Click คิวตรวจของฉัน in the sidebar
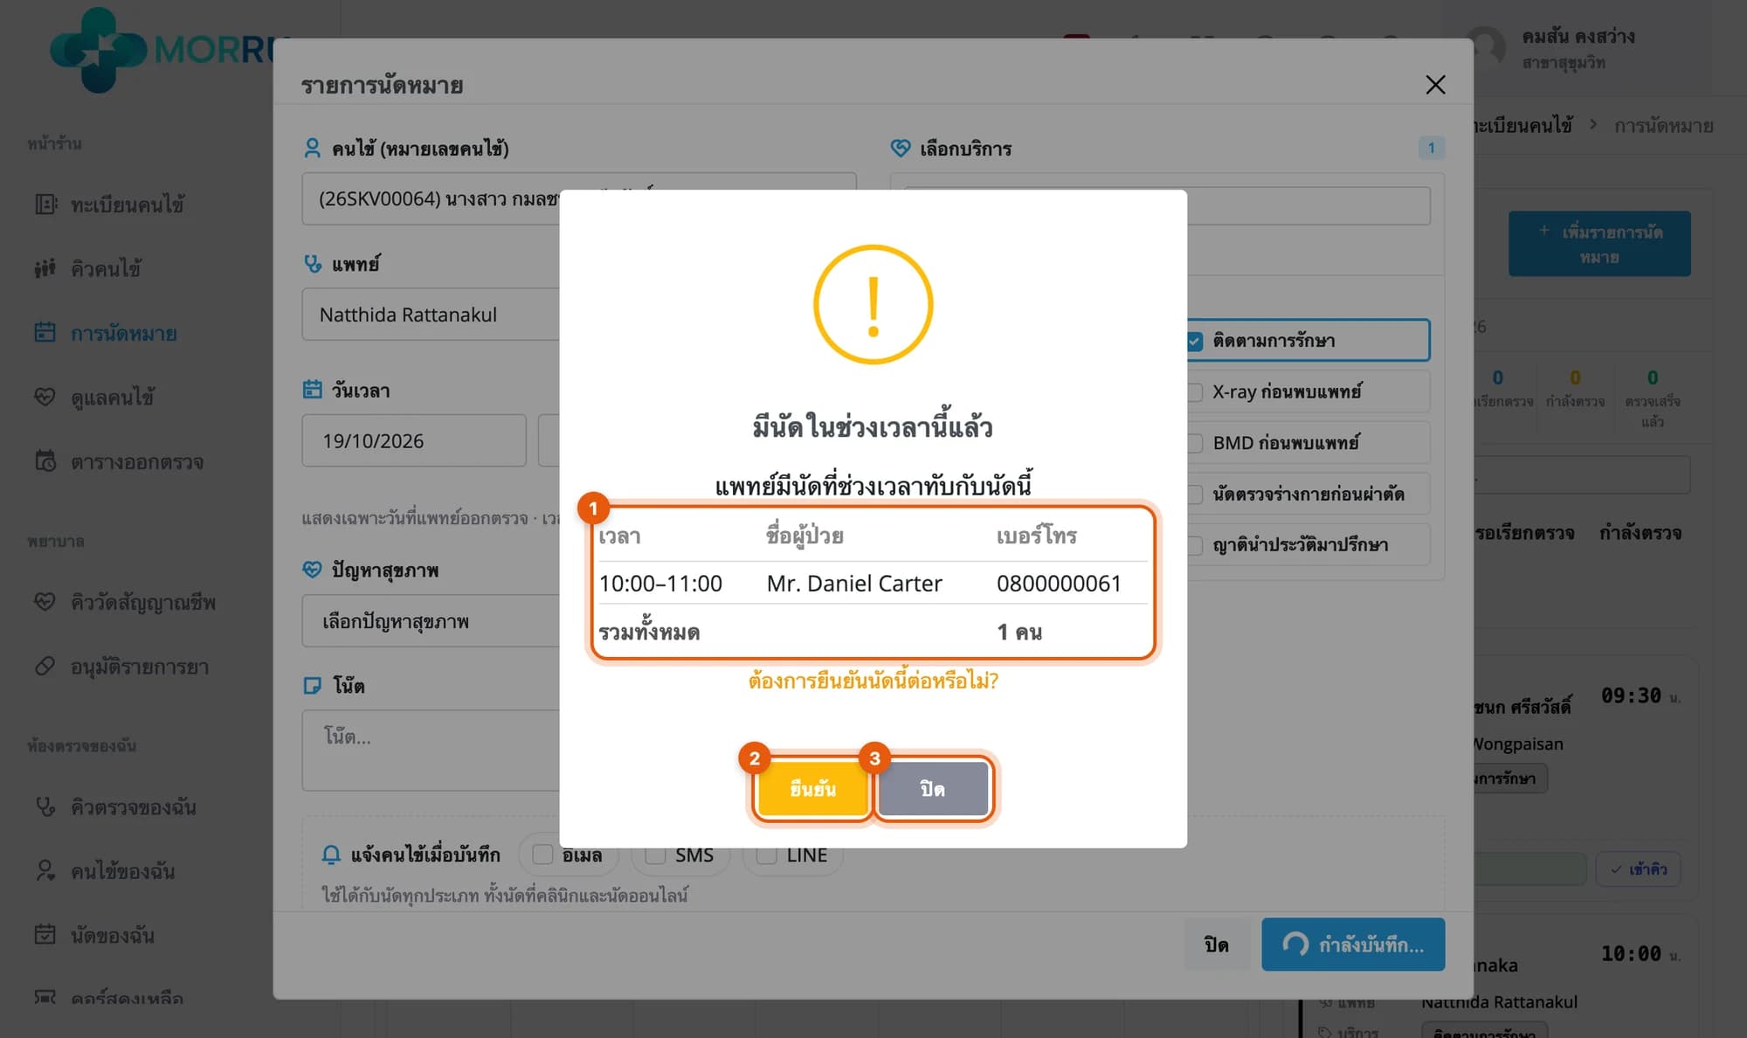 click(x=133, y=806)
